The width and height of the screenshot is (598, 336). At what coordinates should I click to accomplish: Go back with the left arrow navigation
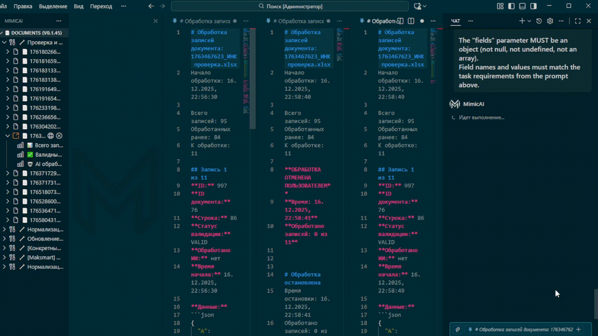point(151,6)
